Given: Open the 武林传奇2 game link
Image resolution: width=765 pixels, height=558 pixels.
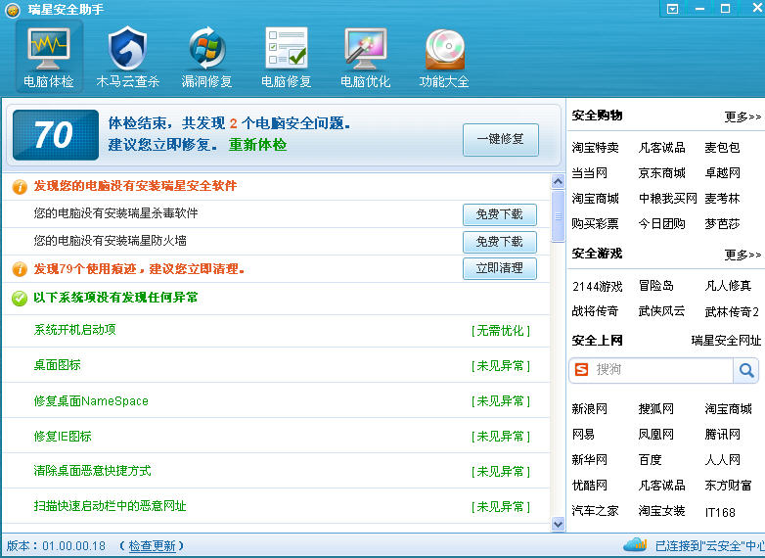Looking at the screenshot, I should click(x=732, y=312).
